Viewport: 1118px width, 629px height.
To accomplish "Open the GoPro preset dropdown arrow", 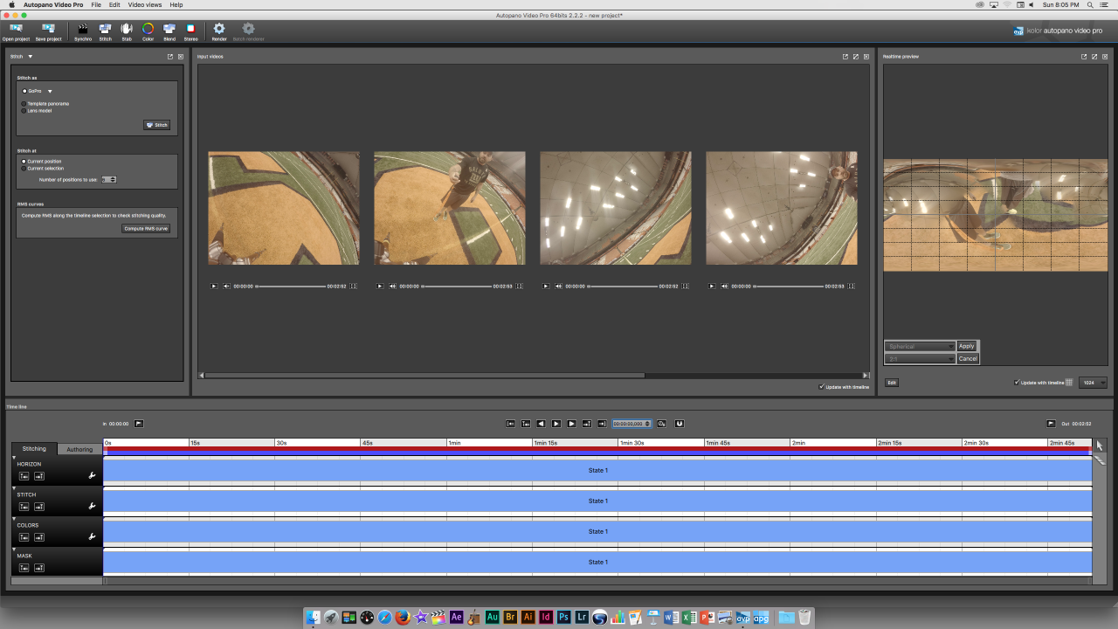I will (x=50, y=91).
